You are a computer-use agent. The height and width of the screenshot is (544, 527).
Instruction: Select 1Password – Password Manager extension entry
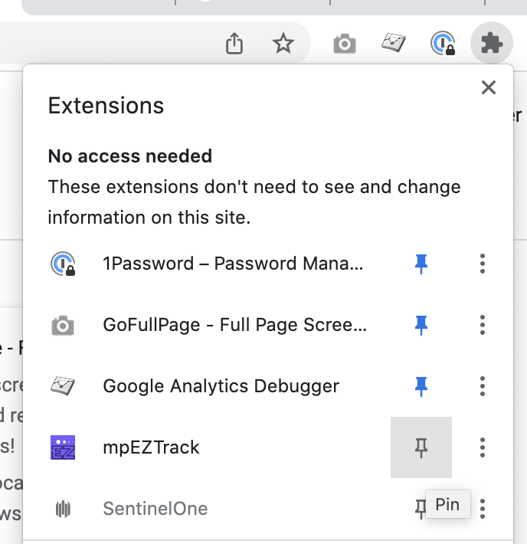(x=232, y=264)
